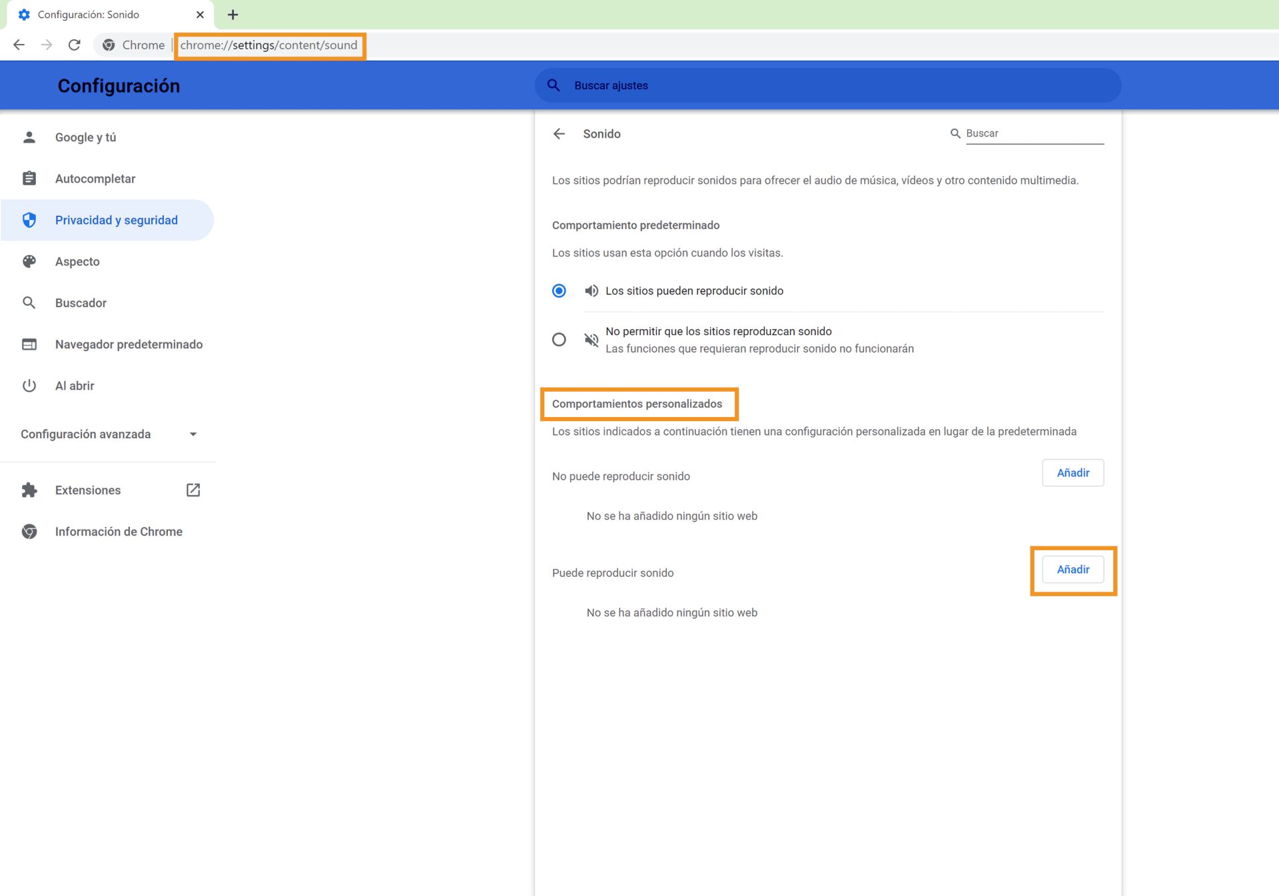Click the Autocompletar clipboard icon
The image size is (1279, 896).
click(30, 178)
